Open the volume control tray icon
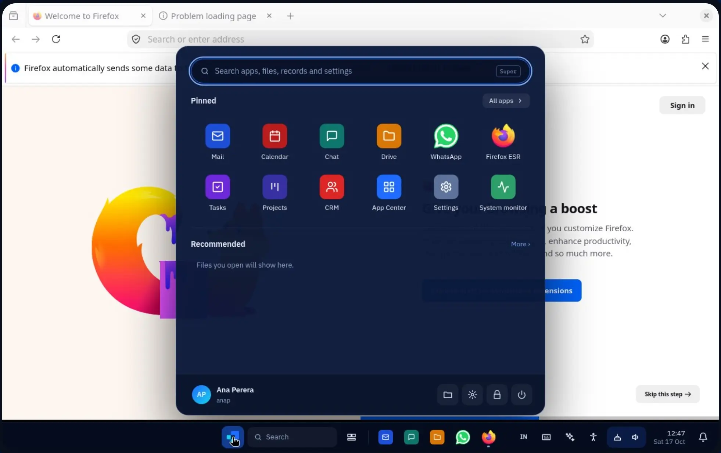This screenshot has height=453, width=721. click(x=635, y=437)
